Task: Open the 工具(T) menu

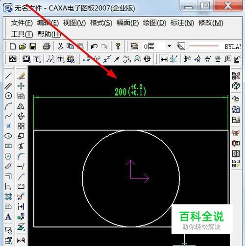Action: (x=22, y=34)
